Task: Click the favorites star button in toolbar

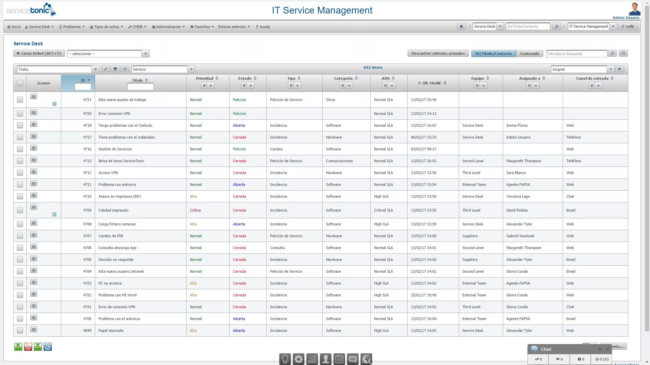Action: 461,26
